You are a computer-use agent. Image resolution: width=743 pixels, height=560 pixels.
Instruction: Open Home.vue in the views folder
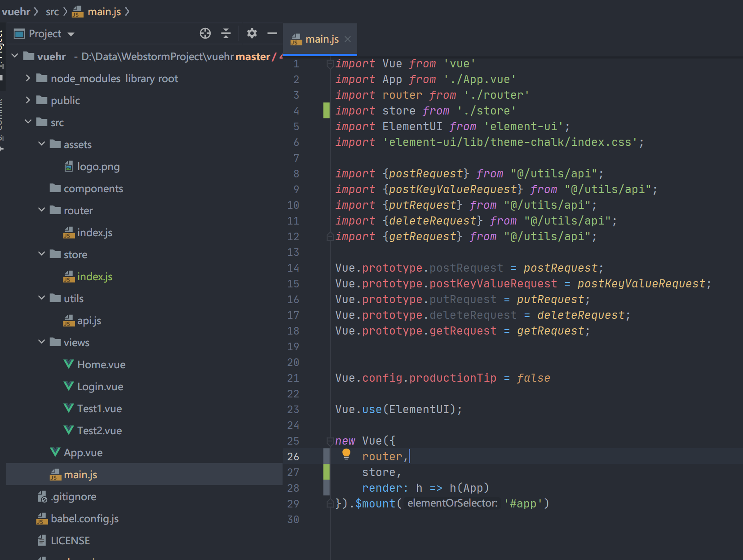point(101,365)
